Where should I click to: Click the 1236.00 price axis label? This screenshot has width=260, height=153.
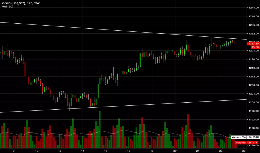tap(254, 25)
